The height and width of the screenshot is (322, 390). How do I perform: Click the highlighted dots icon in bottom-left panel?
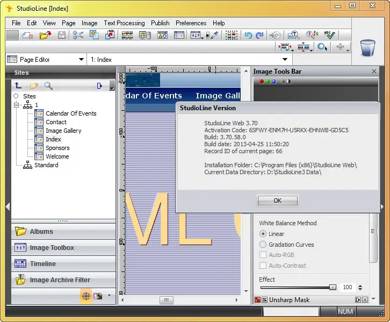tap(86, 296)
